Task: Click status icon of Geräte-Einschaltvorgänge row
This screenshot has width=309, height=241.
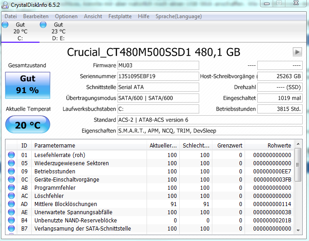Action: pos(11,180)
